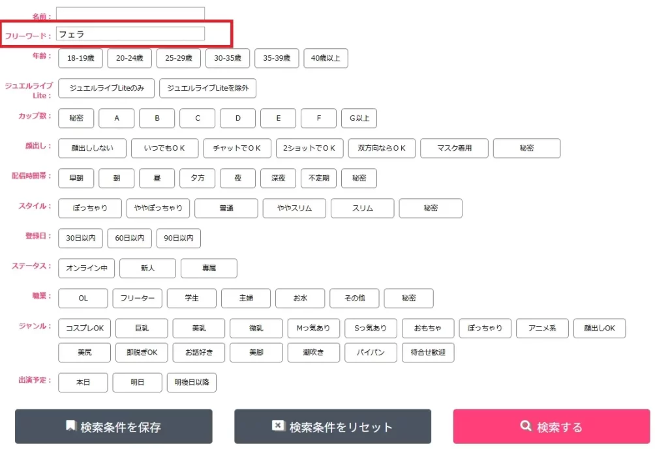Viewport: 668px width, 457px height.
Task: Focus the フリーワード text field
Action: 130,34
